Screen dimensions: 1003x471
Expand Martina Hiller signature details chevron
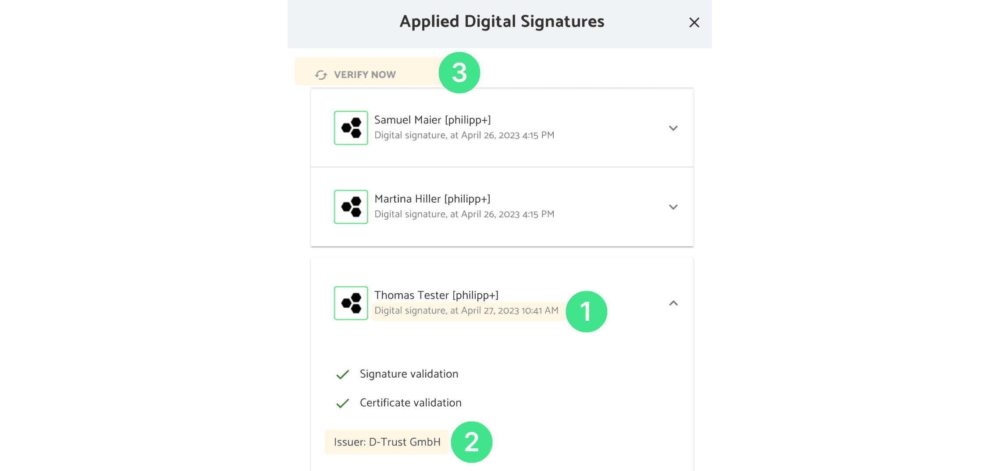pyautogui.click(x=673, y=207)
